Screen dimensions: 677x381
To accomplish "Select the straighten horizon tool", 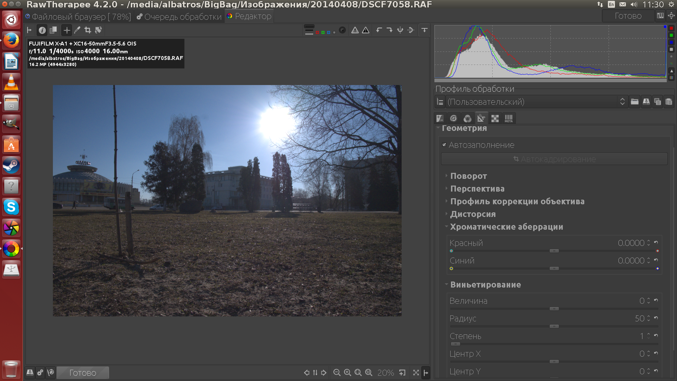I will point(98,30).
